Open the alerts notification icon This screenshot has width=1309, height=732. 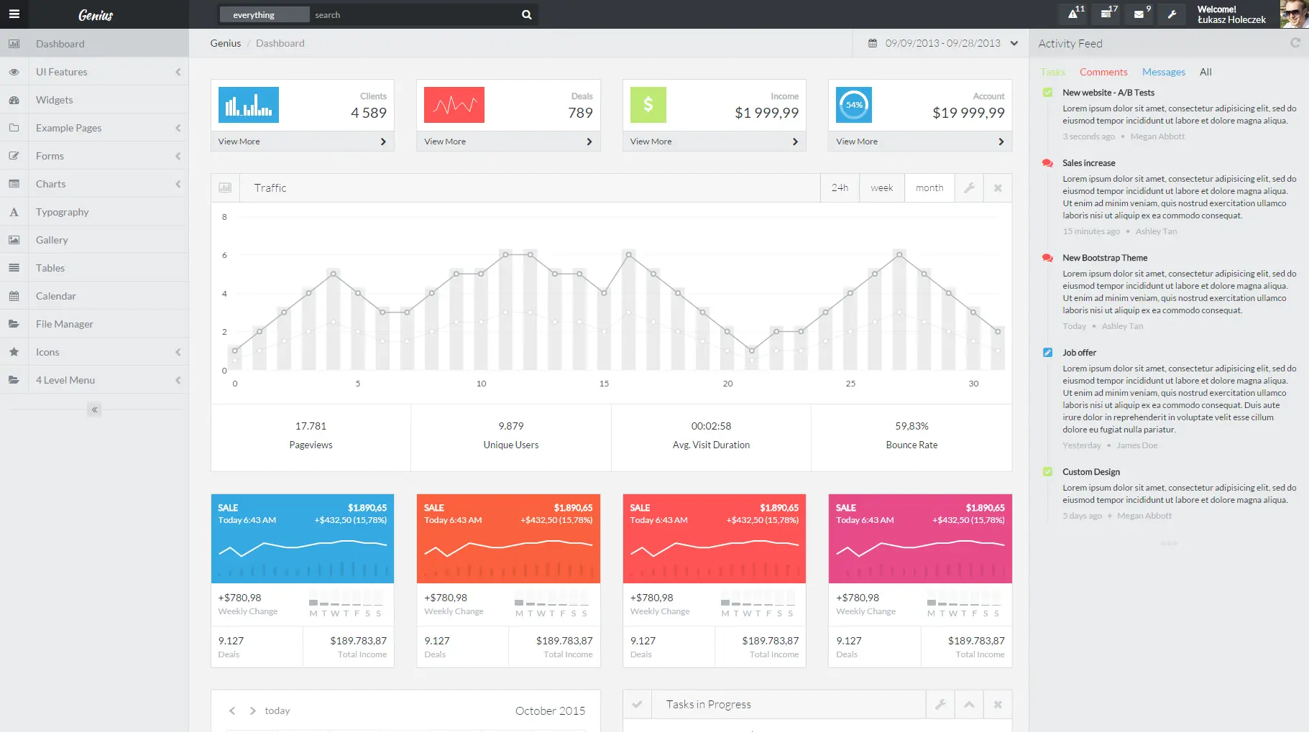1073,14
